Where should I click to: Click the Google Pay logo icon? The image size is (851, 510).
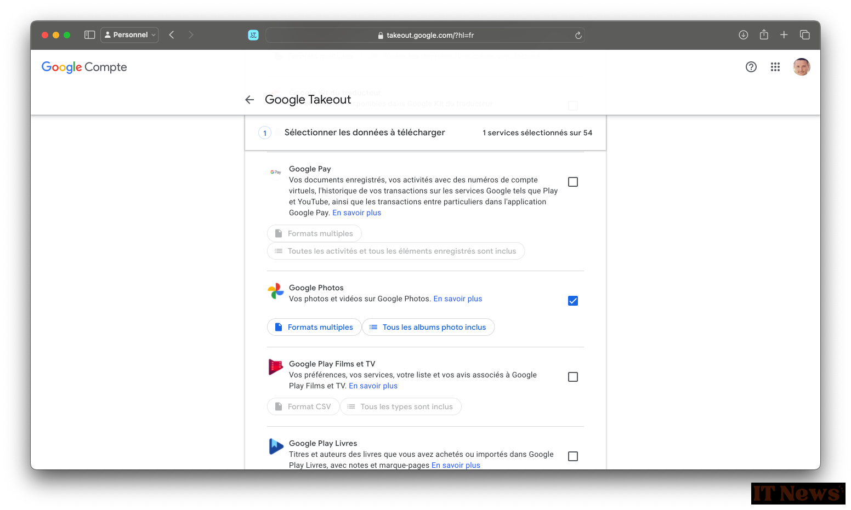click(276, 172)
